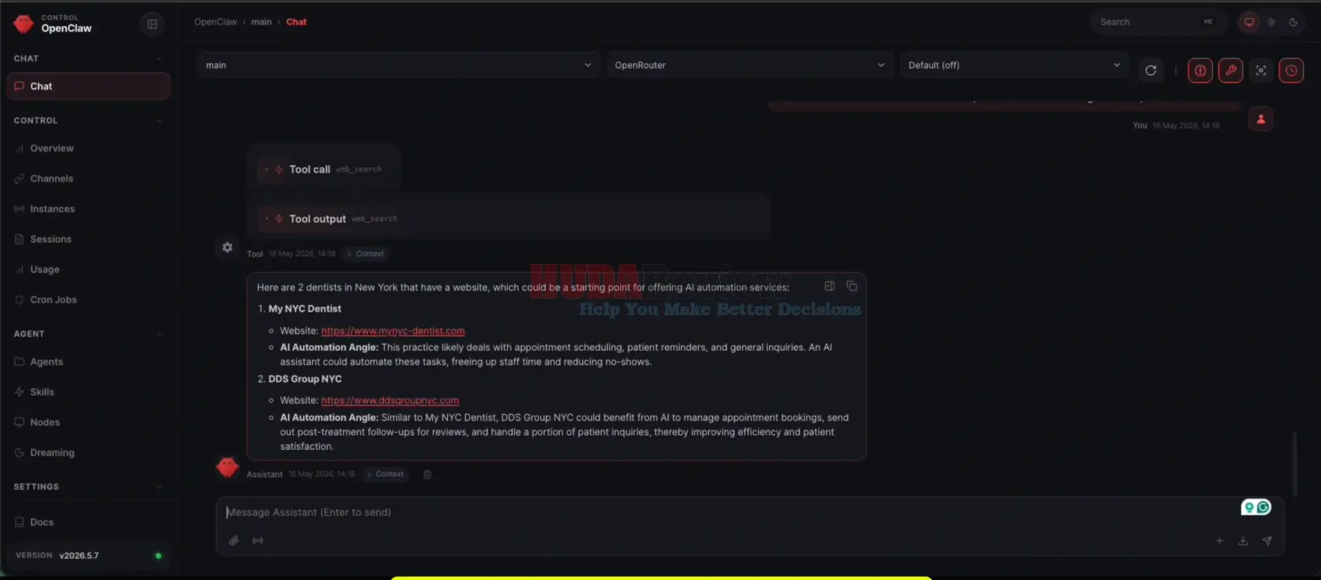This screenshot has width=1321, height=580.
Task: Open the assistant reply in side panel
Action: (x=830, y=286)
